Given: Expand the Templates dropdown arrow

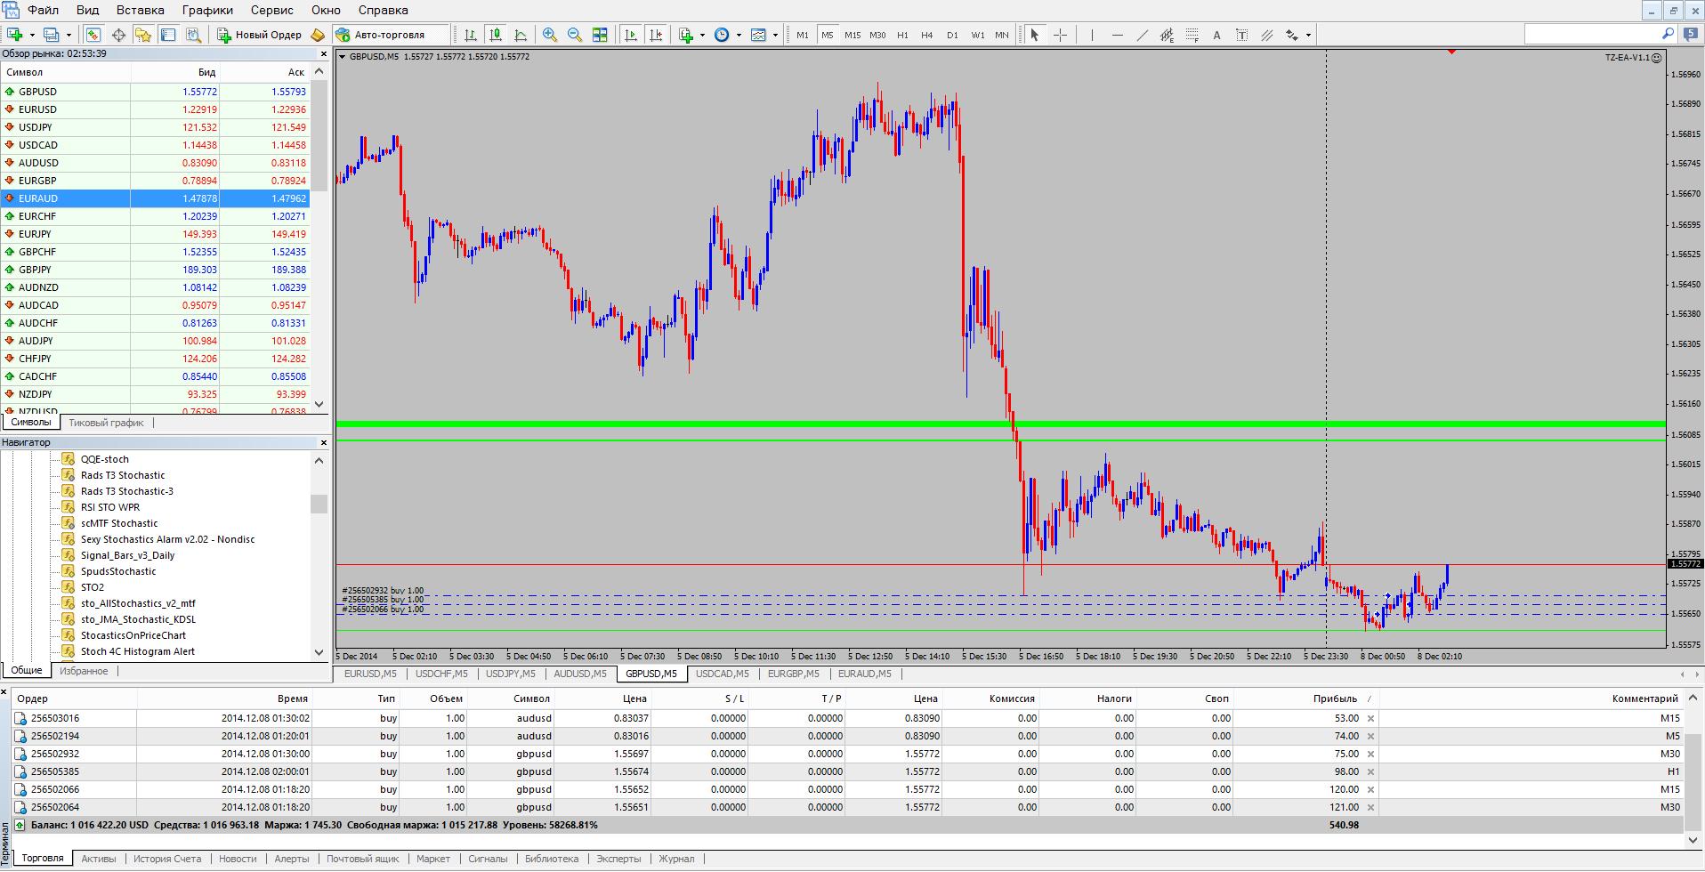Looking at the screenshot, I should [775, 36].
